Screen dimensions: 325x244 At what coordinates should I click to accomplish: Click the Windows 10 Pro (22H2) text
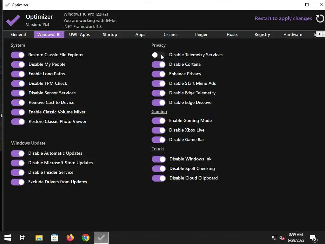click(86, 14)
